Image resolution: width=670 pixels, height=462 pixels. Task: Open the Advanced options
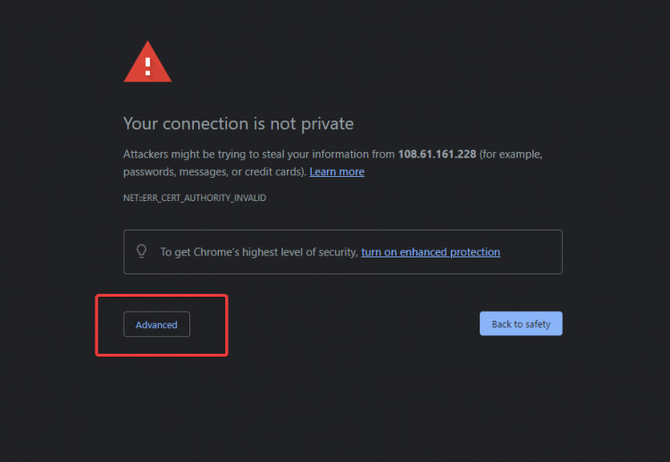pyautogui.click(x=156, y=324)
